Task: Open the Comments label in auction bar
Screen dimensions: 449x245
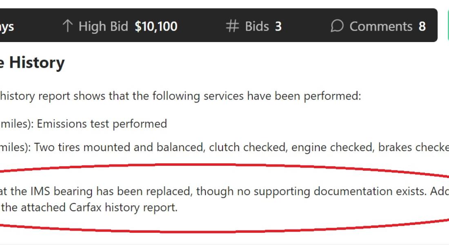Action: click(x=381, y=27)
